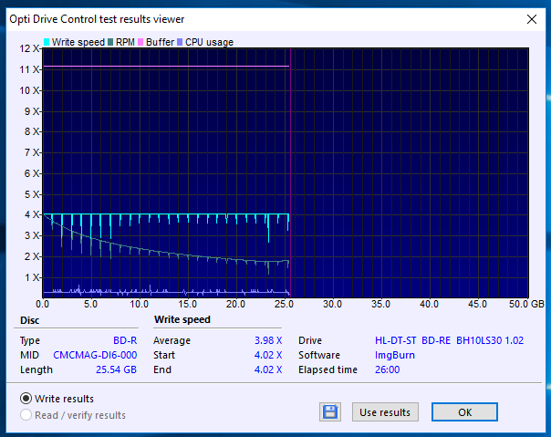
Task: Close the test results viewer window
Action: 532,19
